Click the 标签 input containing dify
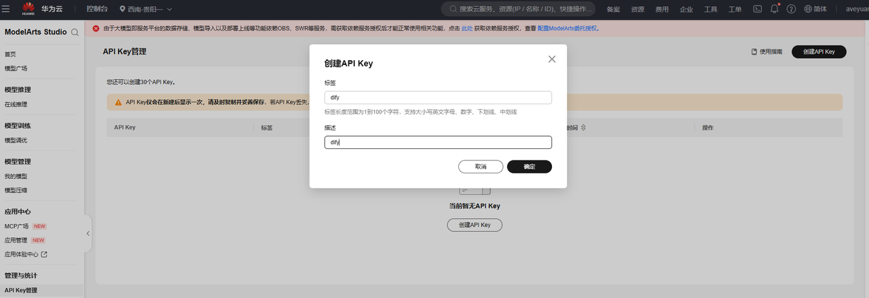The height and width of the screenshot is (298, 869). (438, 98)
